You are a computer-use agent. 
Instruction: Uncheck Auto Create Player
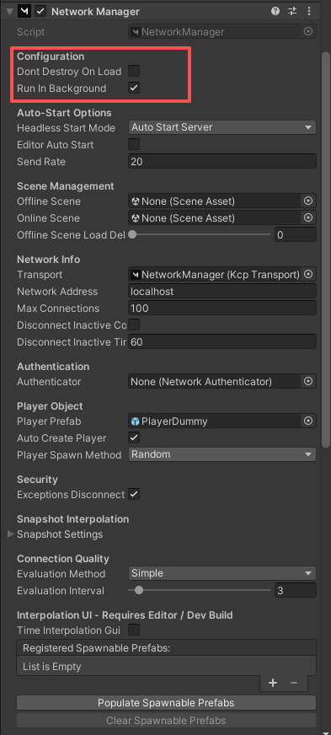pos(135,437)
